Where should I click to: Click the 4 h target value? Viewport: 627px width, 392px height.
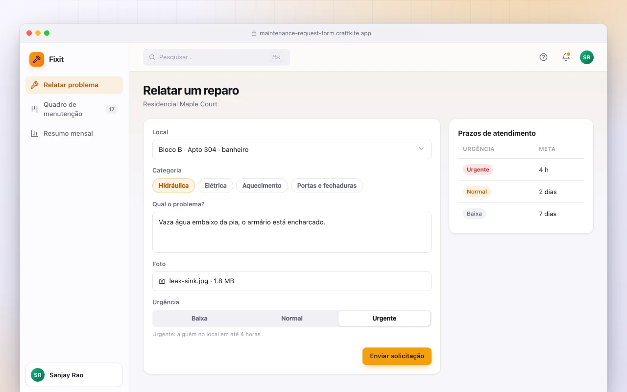pos(544,170)
